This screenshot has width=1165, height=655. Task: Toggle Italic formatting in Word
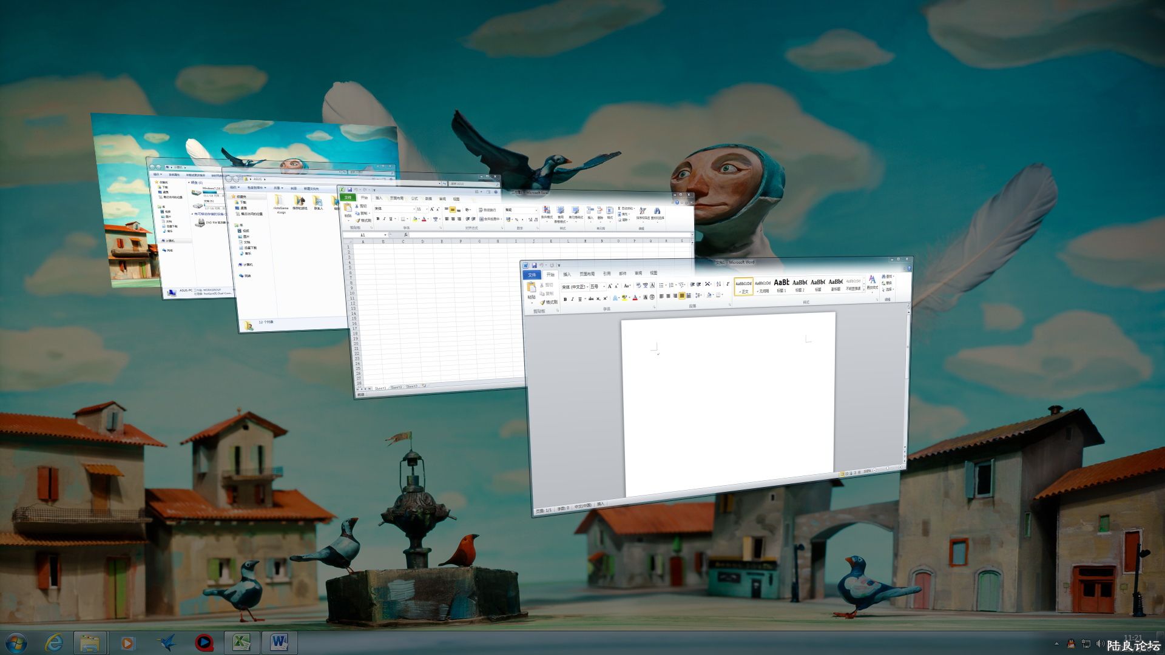(x=572, y=299)
